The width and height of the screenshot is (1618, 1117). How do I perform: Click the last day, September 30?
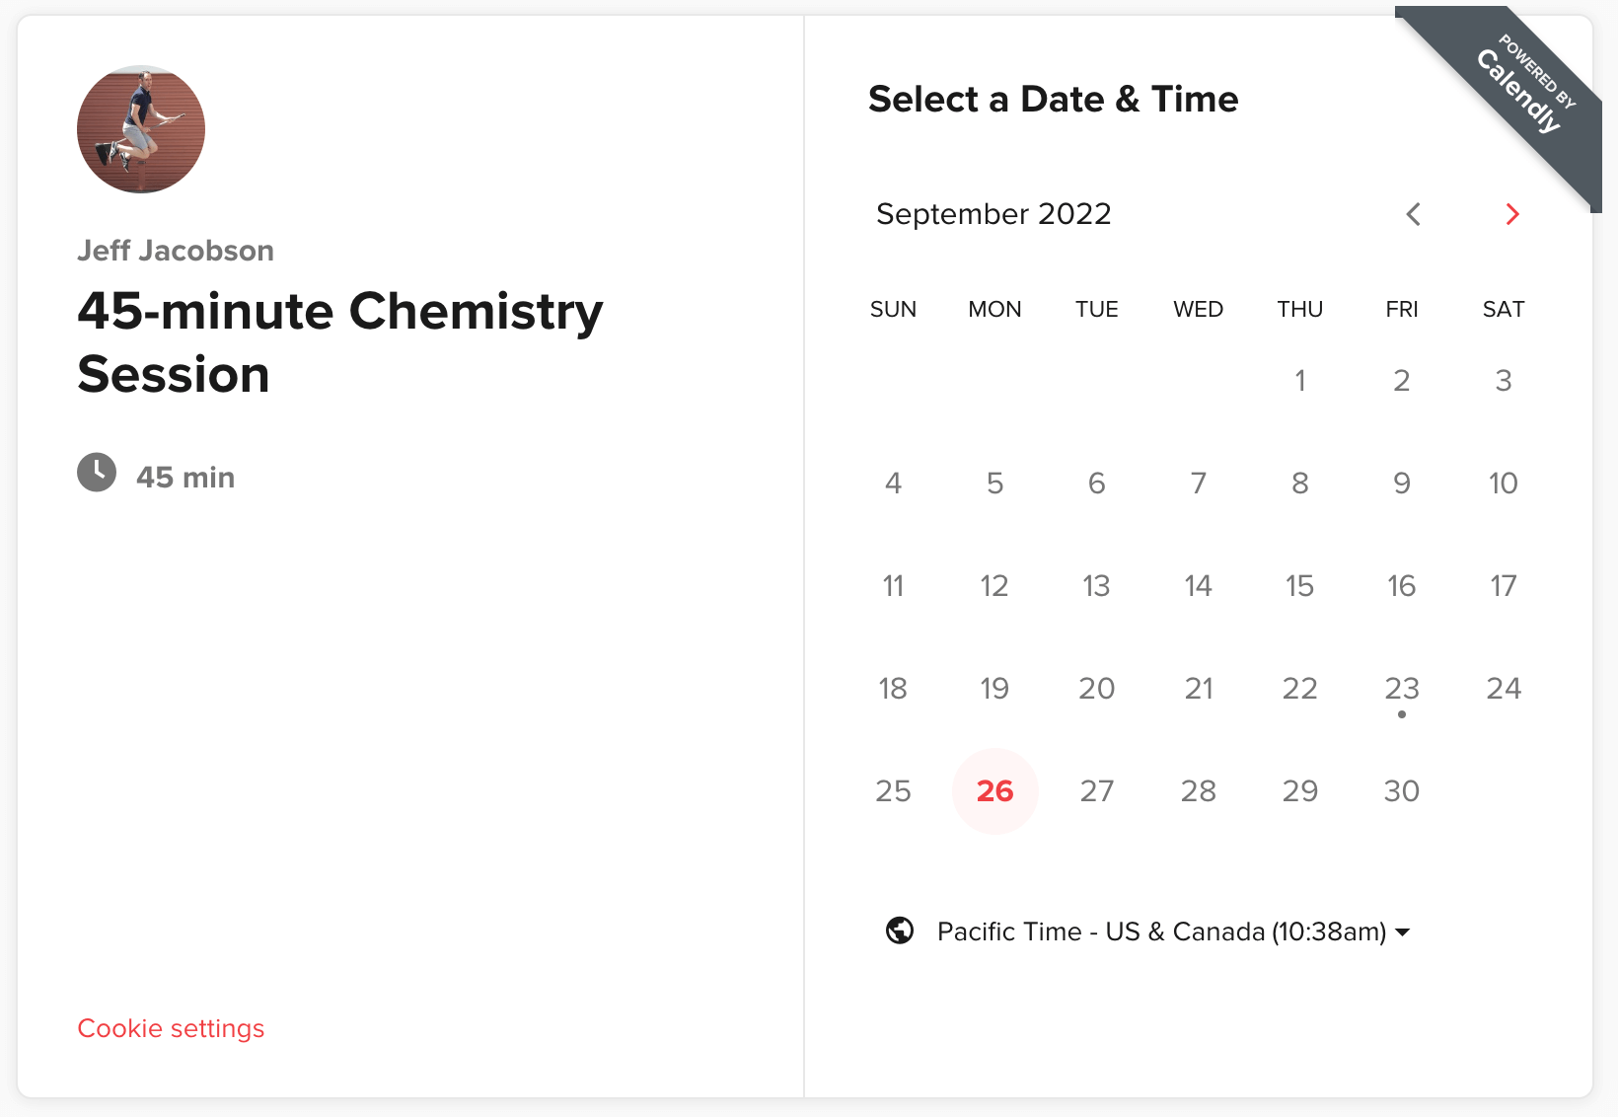[1402, 790]
